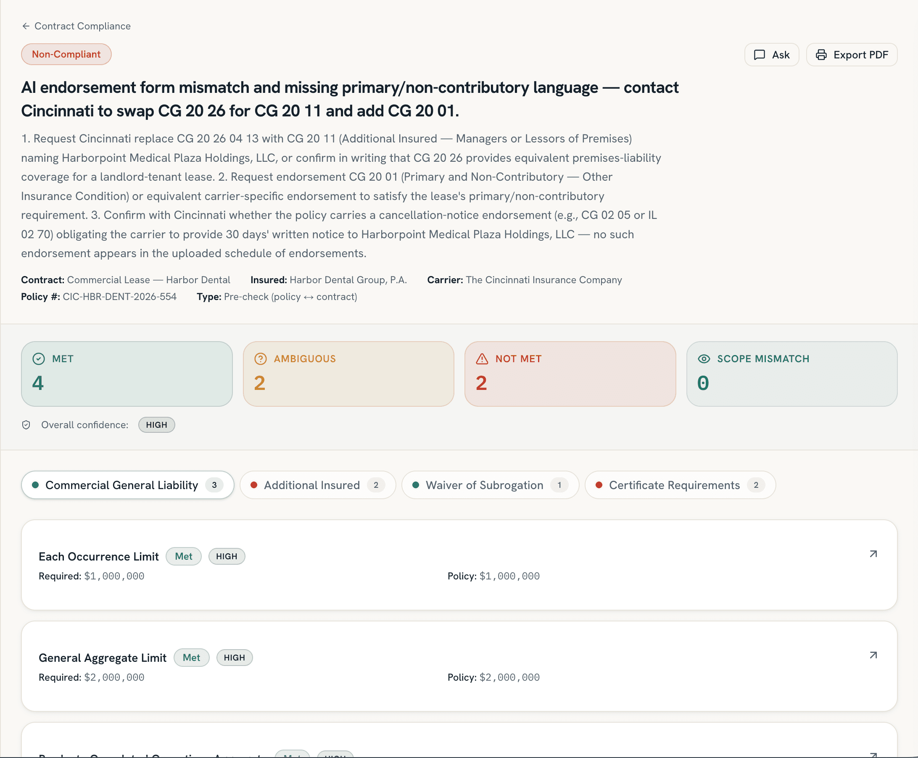The width and height of the screenshot is (918, 758).
Task: Click policy number CIC-HBR-DENT-2026-554
Action: [120, 297]
